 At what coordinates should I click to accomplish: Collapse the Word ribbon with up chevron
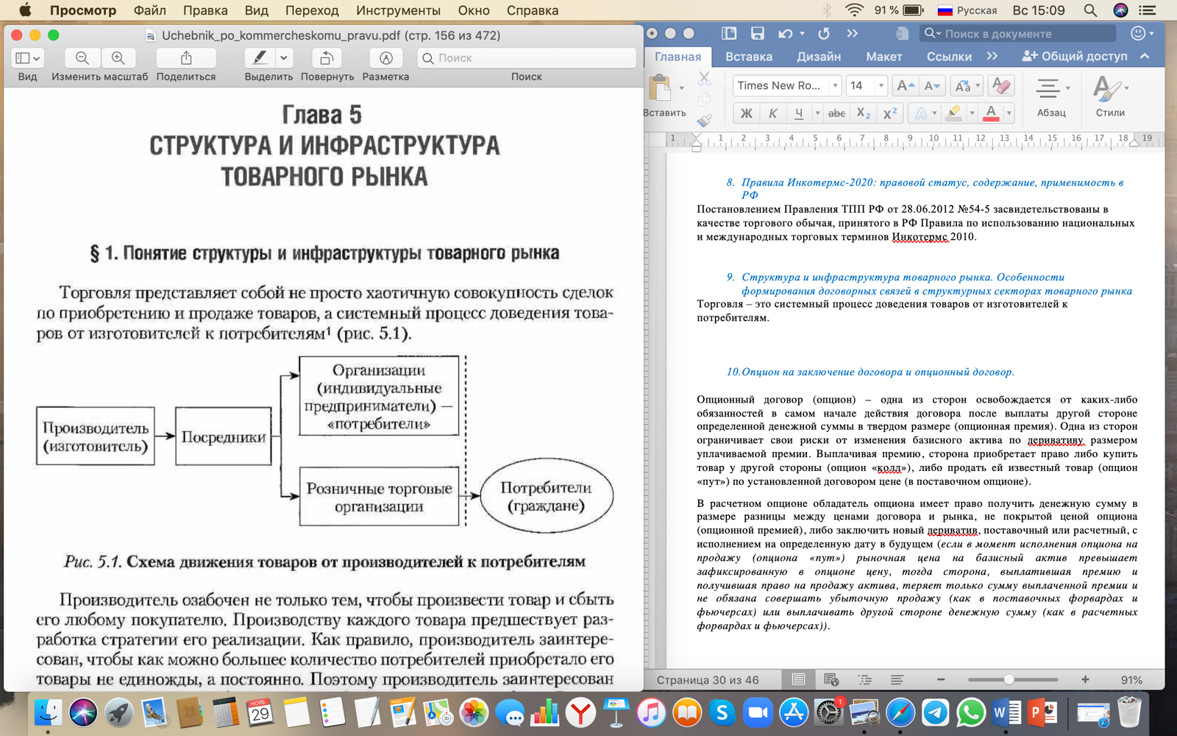[x=1145, y=56]
